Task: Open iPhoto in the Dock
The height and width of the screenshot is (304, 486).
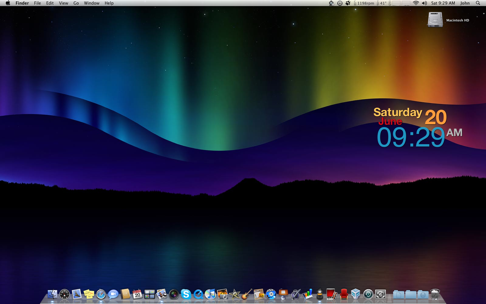Action: 222,294
